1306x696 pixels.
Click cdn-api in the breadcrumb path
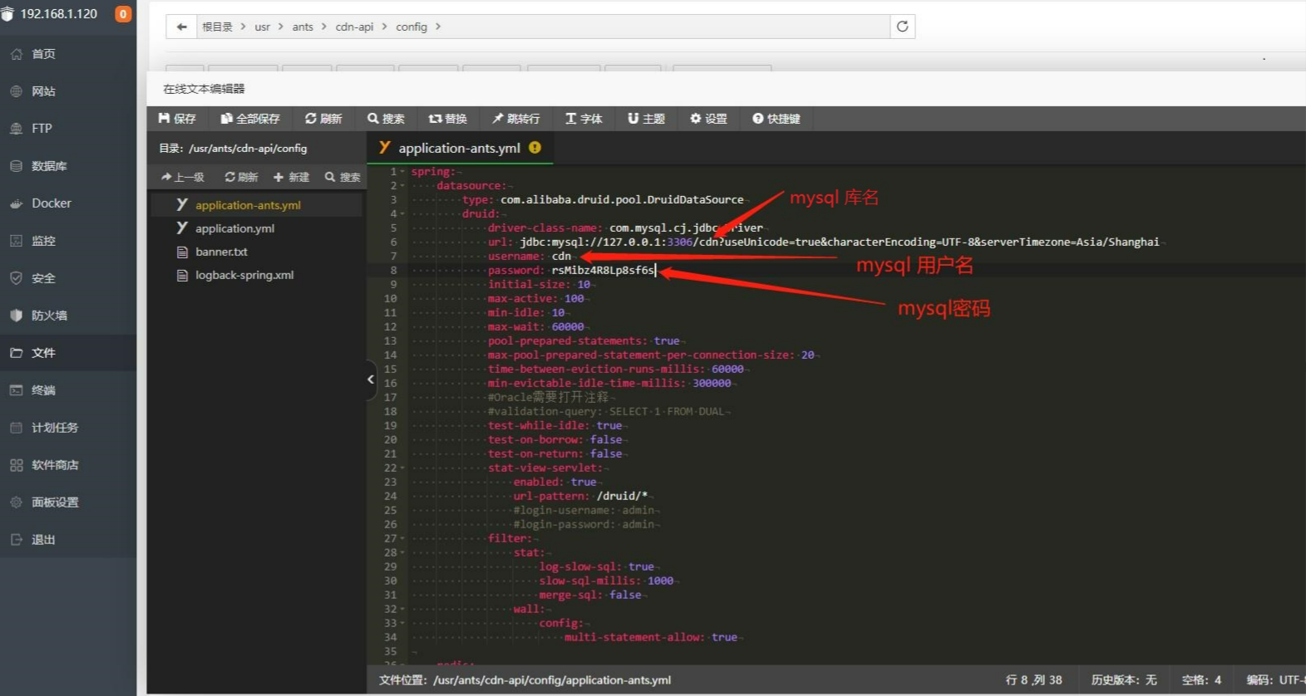point(354,27)
